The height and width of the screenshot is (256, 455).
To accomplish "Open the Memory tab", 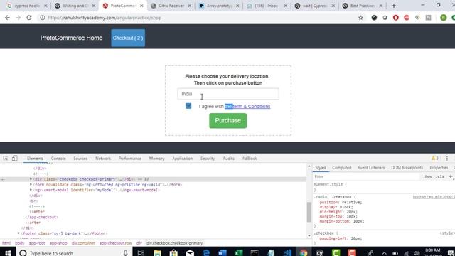I will pyautogui.click(x=156, y=159).
